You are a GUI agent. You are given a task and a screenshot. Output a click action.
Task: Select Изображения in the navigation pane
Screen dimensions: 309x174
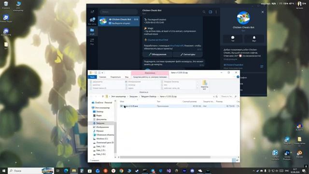101,127
